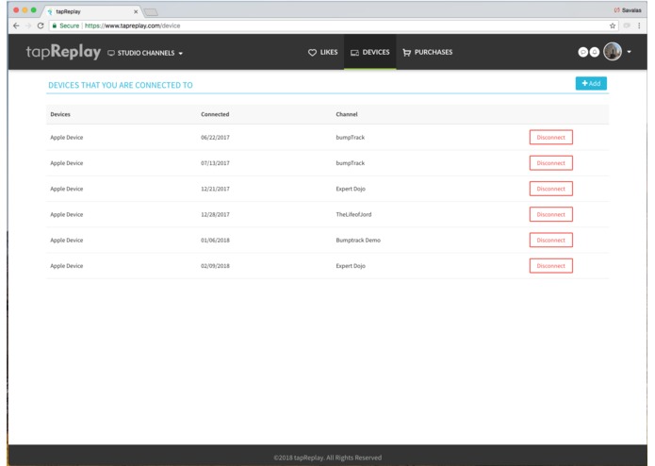The width and height of the screenshot is (655, 466).
Task: Disconnect the 07/13/2017 bumpTrack device
Action: point(551,163)
